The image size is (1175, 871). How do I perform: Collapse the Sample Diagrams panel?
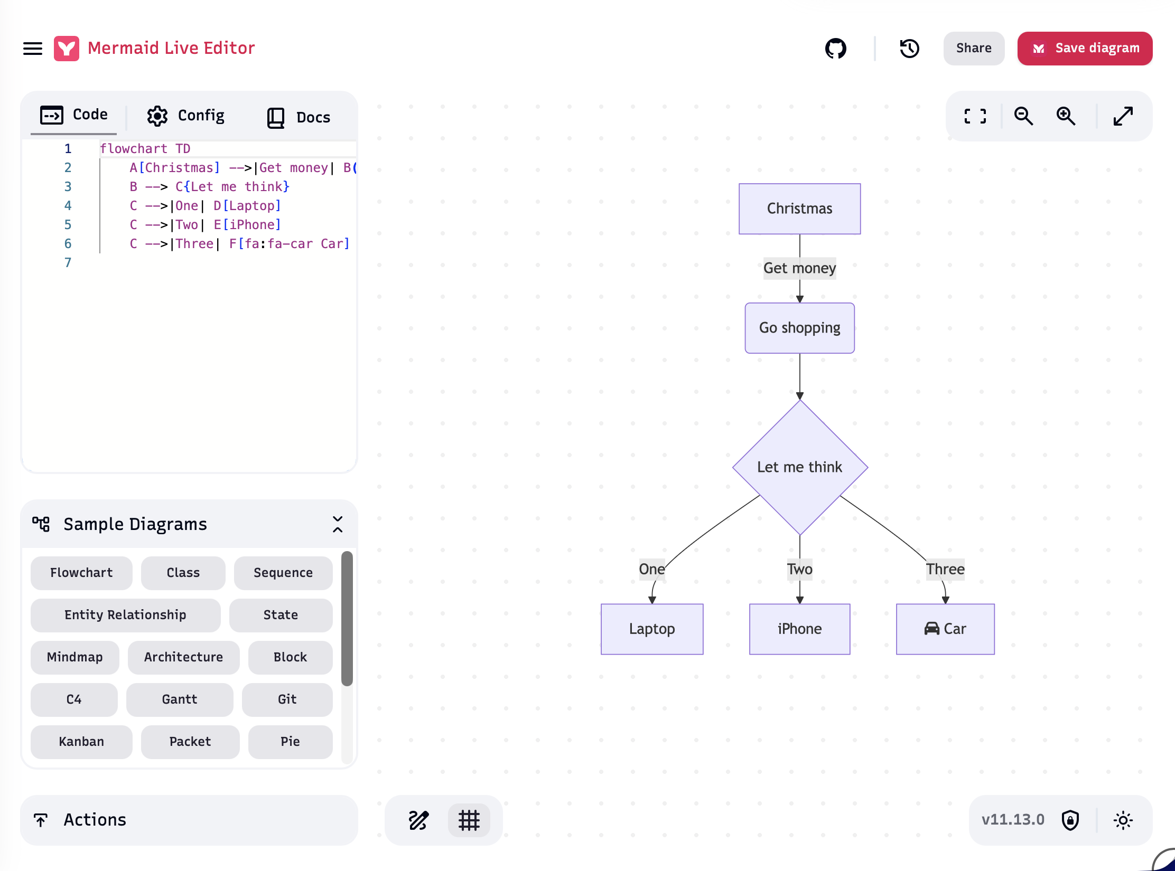tap(338, 524)
